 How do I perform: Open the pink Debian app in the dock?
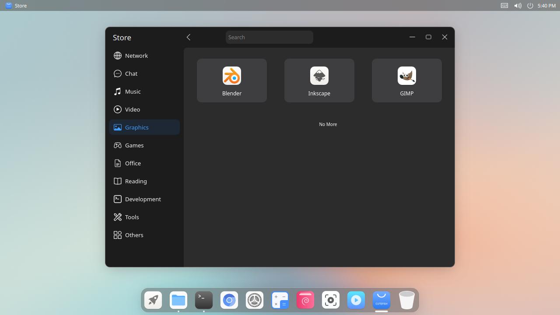coord(305,300)
